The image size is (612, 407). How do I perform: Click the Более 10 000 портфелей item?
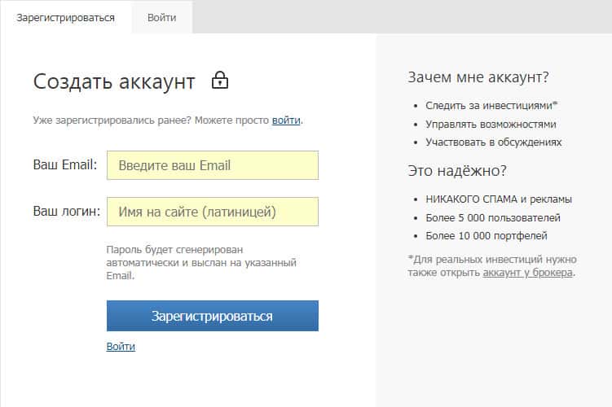487,235
